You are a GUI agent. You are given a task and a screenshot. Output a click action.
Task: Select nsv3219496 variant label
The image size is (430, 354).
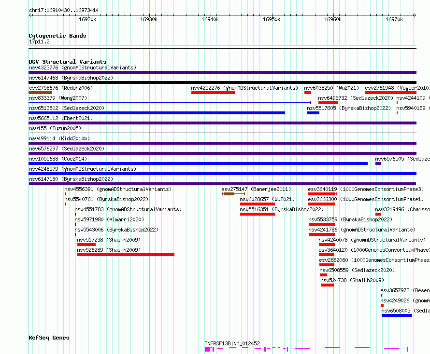point(402,209)
